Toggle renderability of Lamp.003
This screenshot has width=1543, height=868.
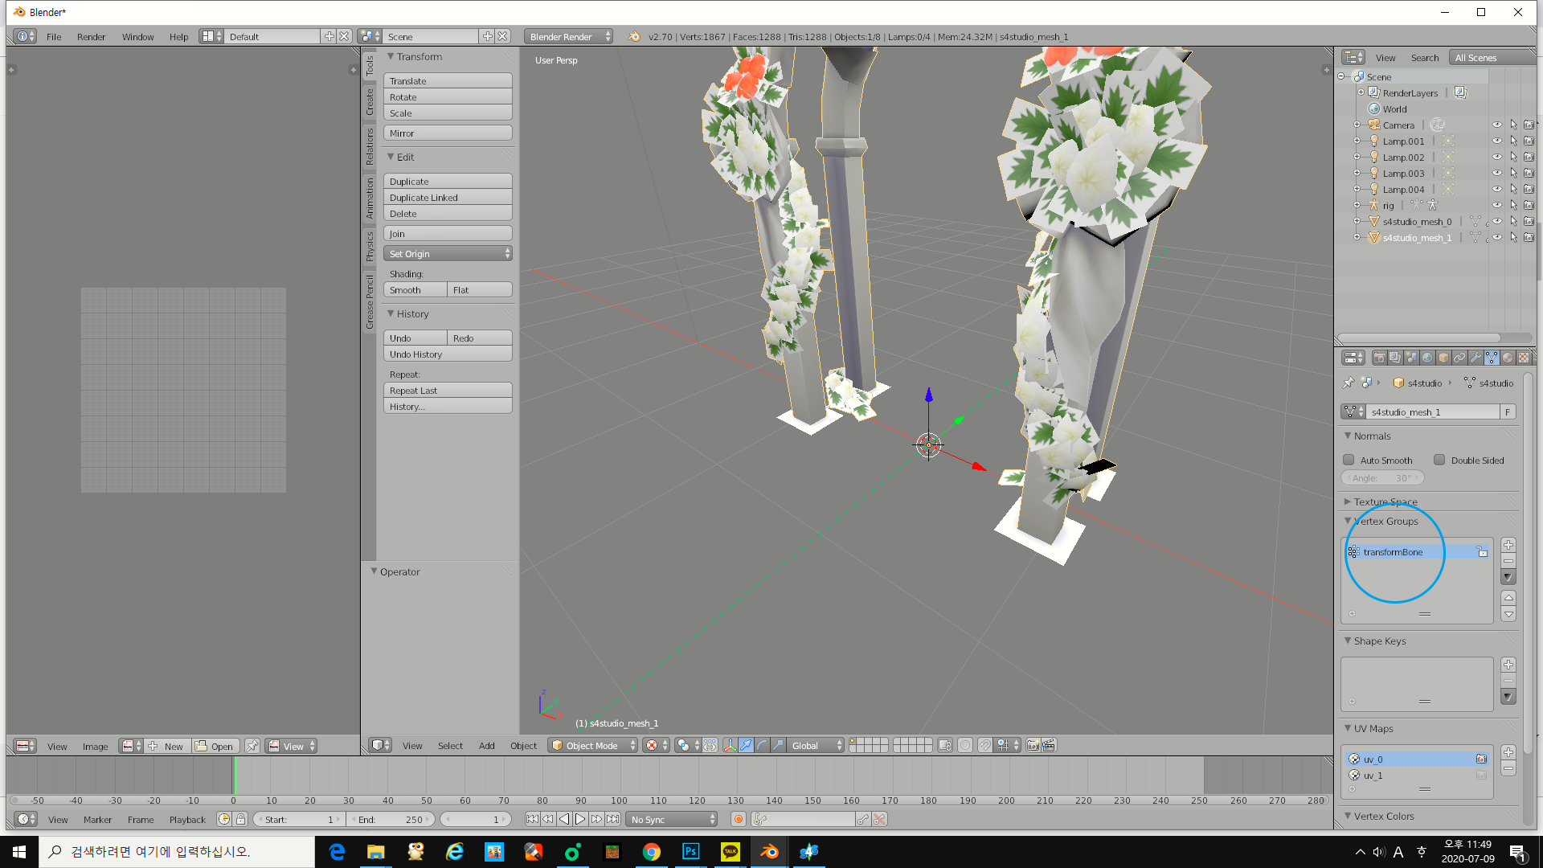tap(1529, 173)
